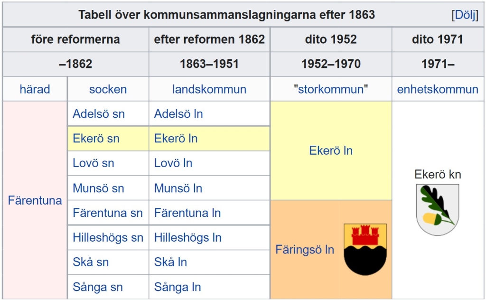Viewport: 486px width, 300px height.
Task: Click the Ekerö sn link
Action: coord(96,139)
